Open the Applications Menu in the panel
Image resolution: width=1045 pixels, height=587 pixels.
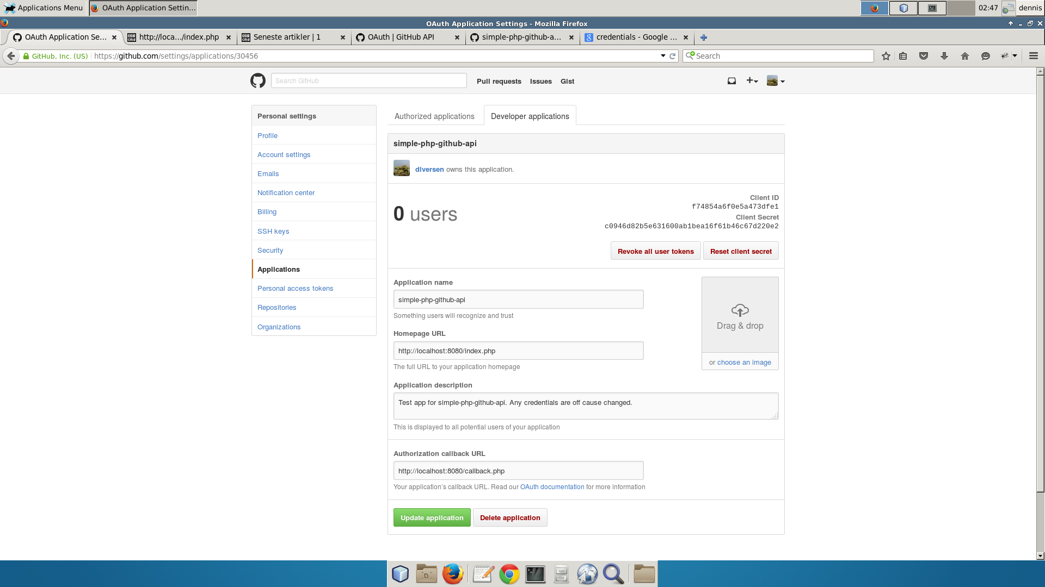44,8
